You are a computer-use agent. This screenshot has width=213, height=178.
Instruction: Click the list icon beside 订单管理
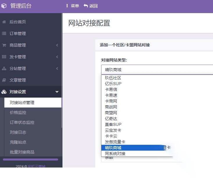tap(4, 34)
